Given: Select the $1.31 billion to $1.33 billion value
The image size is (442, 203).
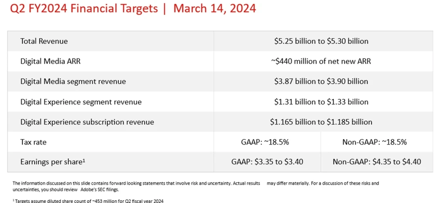Looking at the screenshot, I should point(321,102).
